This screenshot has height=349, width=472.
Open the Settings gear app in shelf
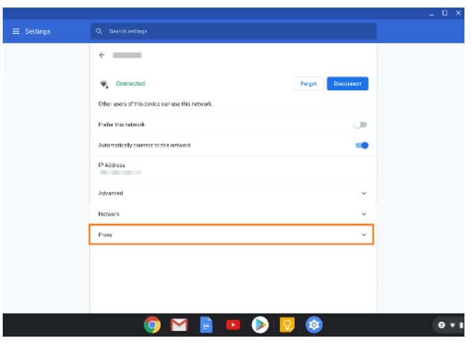[x=313, y=325]
